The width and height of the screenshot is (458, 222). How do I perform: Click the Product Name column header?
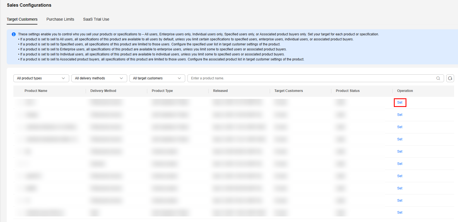[36, 91]
